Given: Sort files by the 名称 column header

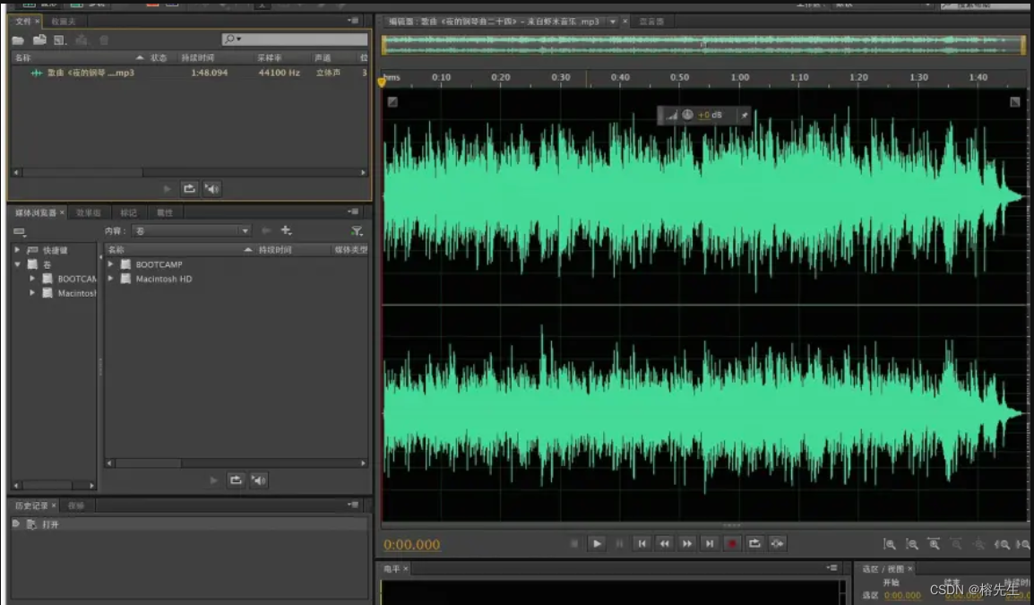Looking at the screenshot, I should point(79,58).
